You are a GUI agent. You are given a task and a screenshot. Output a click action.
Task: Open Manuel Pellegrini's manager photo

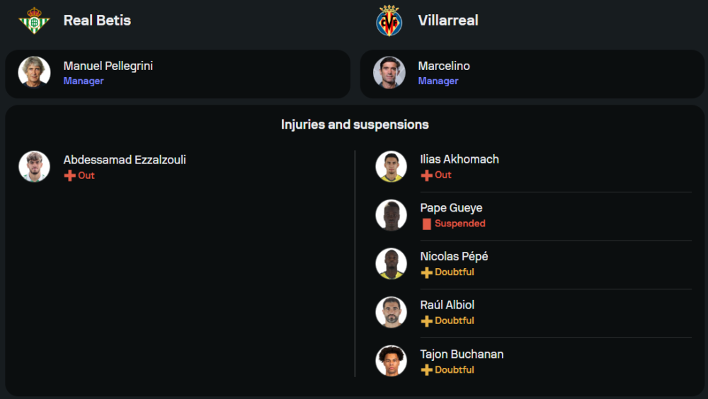click(x=34, y=72)
